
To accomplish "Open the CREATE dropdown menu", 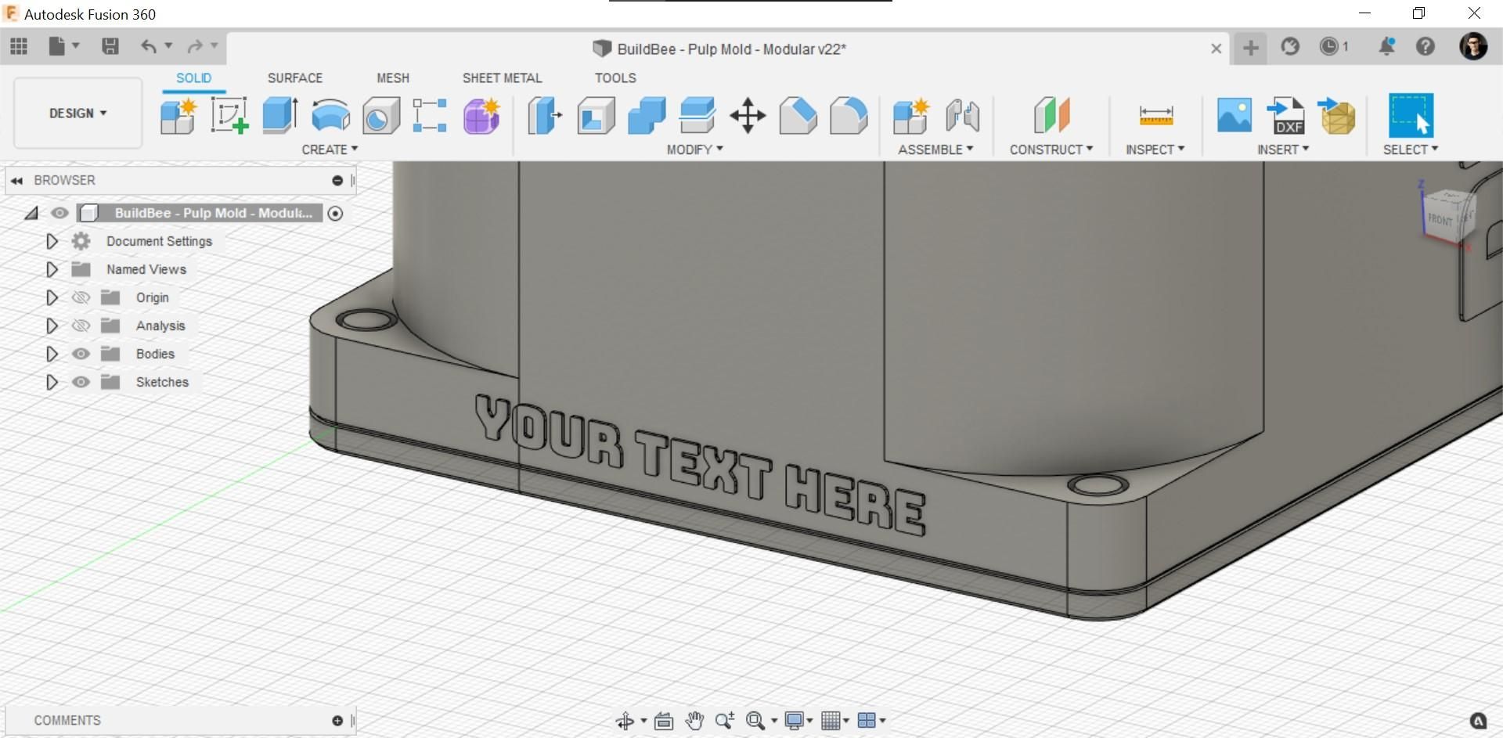I will (x=330, y=149).
